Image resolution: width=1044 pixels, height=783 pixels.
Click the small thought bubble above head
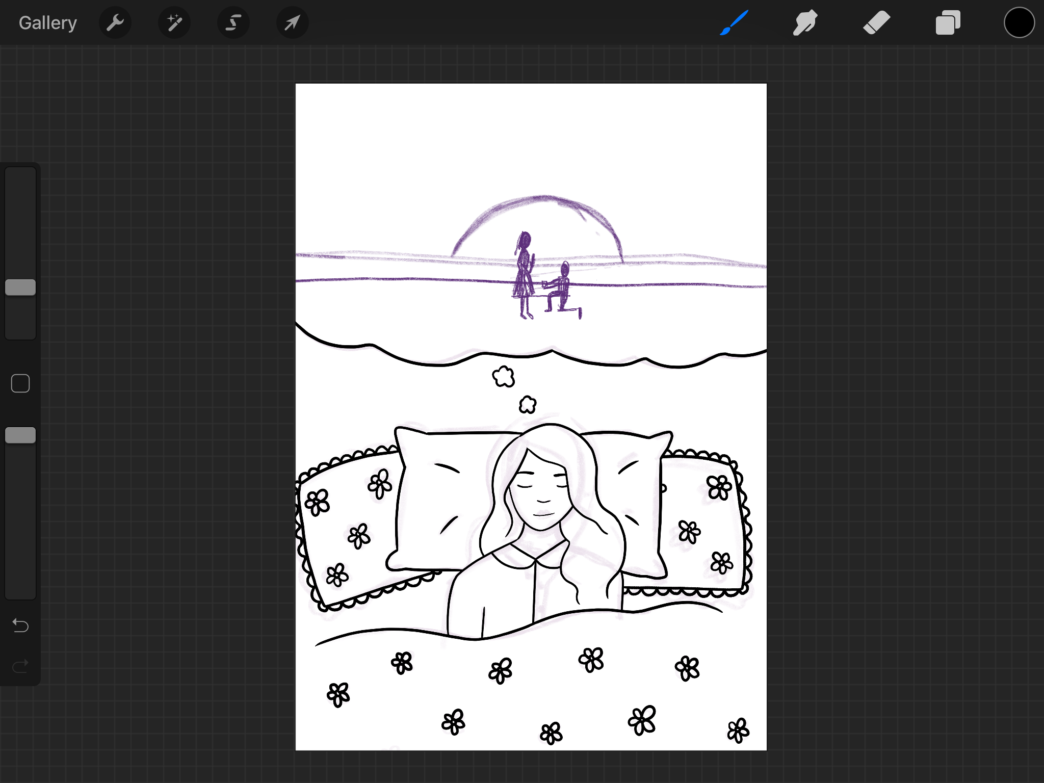click(x=528, y=405)
